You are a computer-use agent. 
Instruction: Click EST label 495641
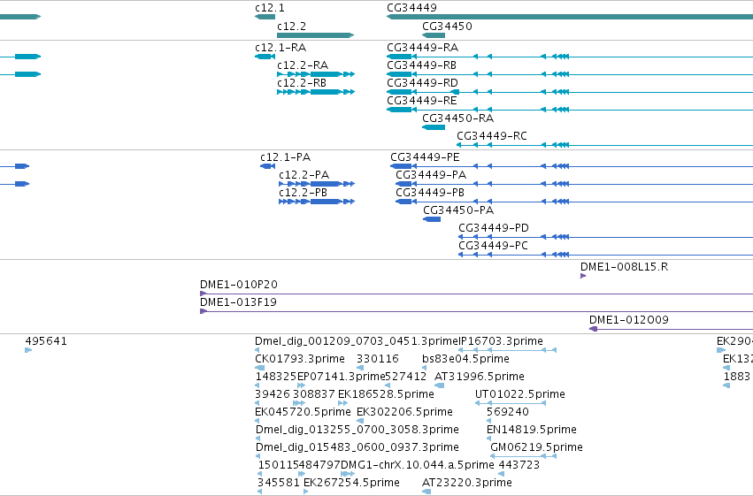point(46,341)
